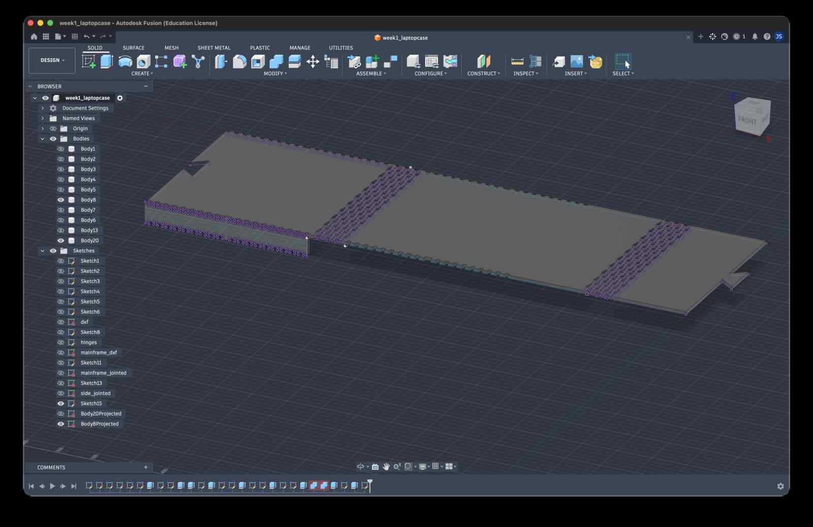Open the MESH tab
This screenshot has height=527, width=813.
pos(171,48)
